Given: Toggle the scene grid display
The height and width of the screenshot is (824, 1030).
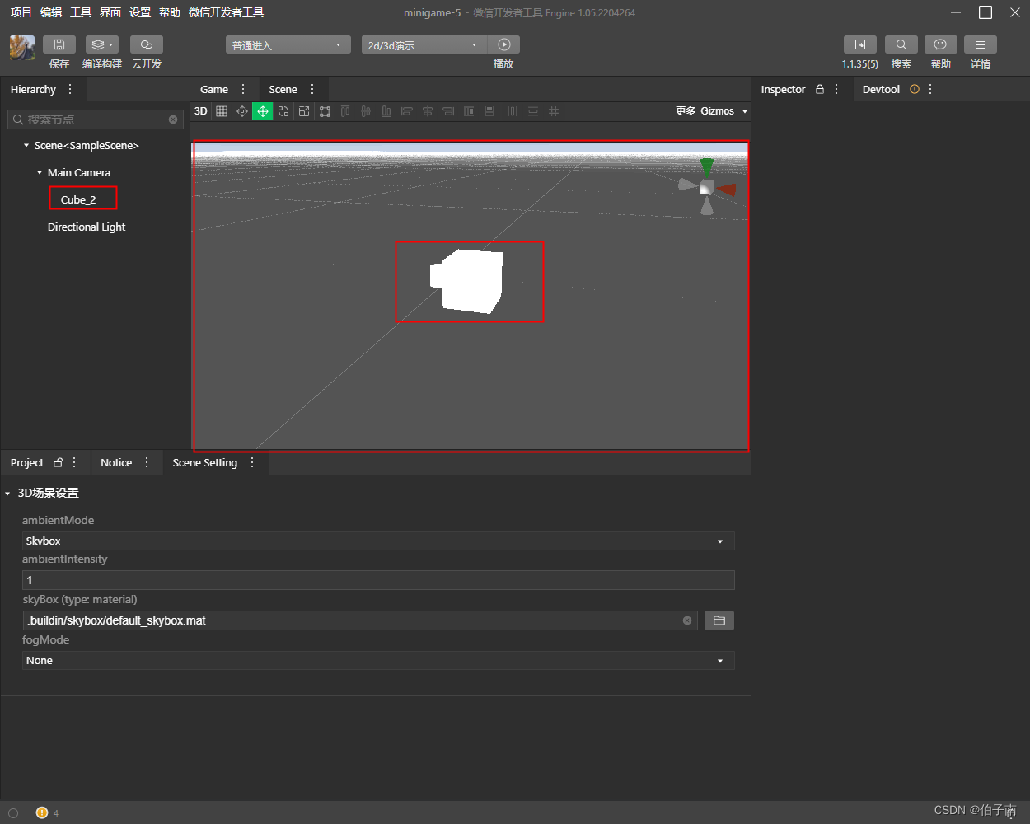Looking at the screenshot, I should point(222,111).
